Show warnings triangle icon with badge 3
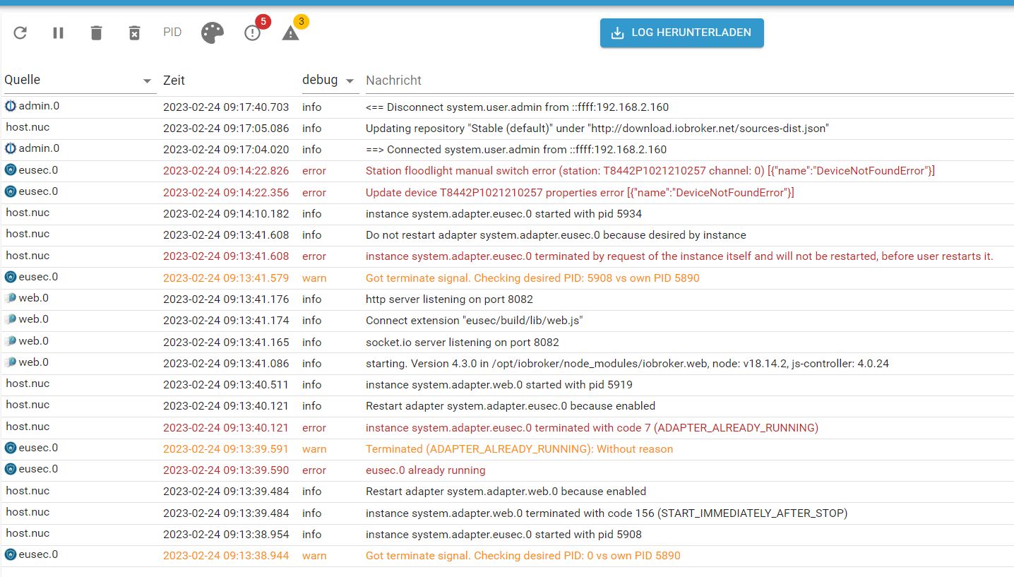The width and height of the screenshot is (1014, 577). click(291, 32)
